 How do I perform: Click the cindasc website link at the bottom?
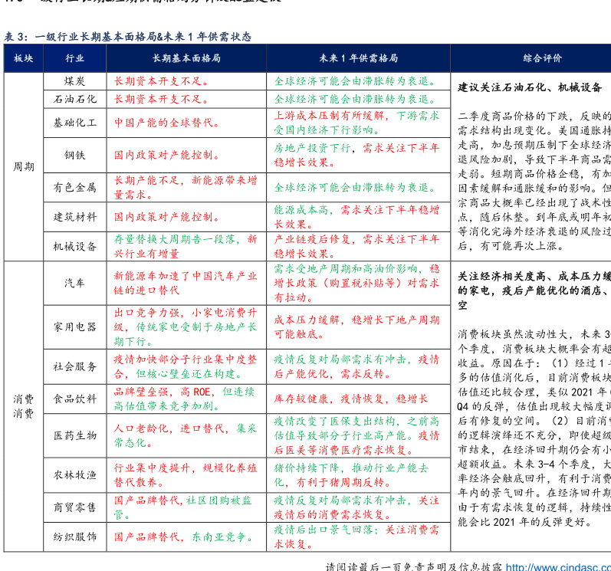pos(558,567)
